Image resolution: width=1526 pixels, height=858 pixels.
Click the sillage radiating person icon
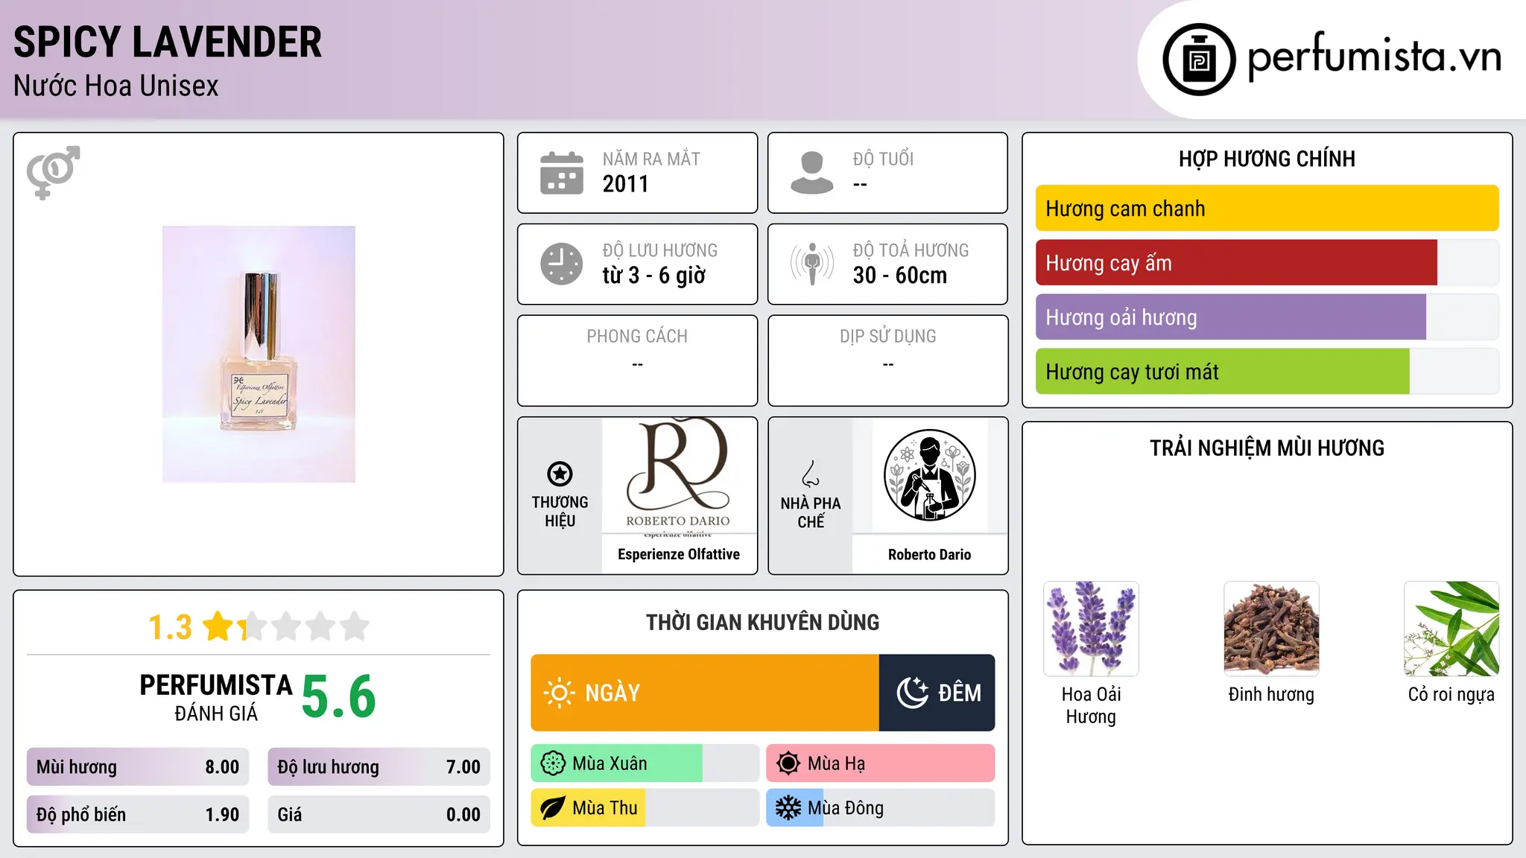click(812, 264)
